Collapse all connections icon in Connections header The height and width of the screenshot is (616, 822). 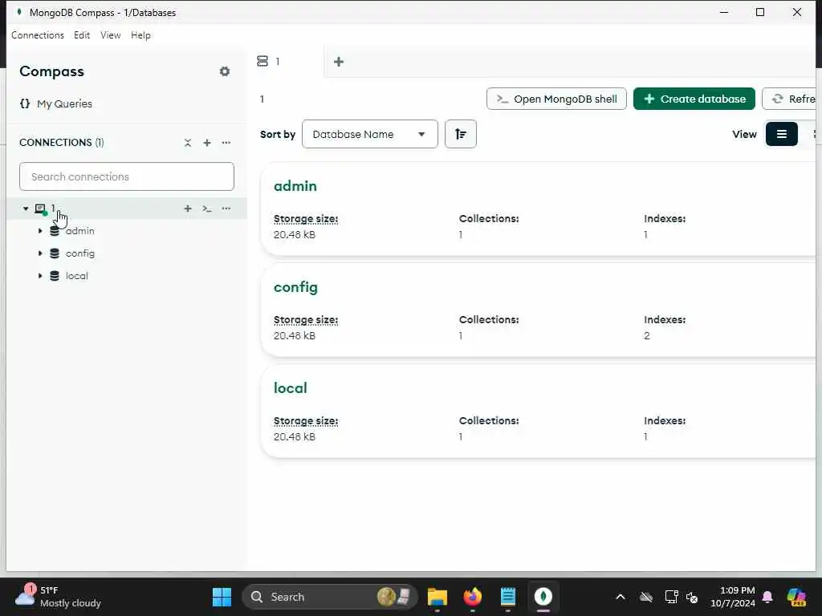click(188, 143)
